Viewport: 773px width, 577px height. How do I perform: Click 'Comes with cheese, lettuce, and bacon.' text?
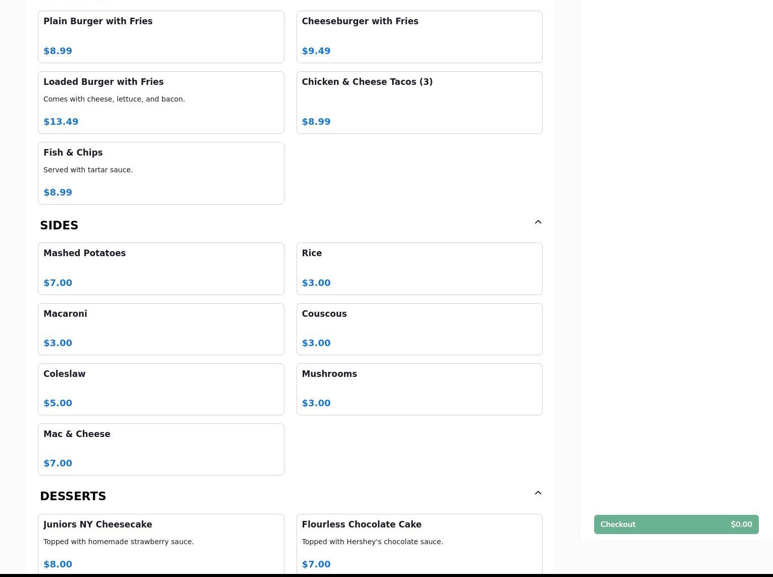tap(114, 99)
